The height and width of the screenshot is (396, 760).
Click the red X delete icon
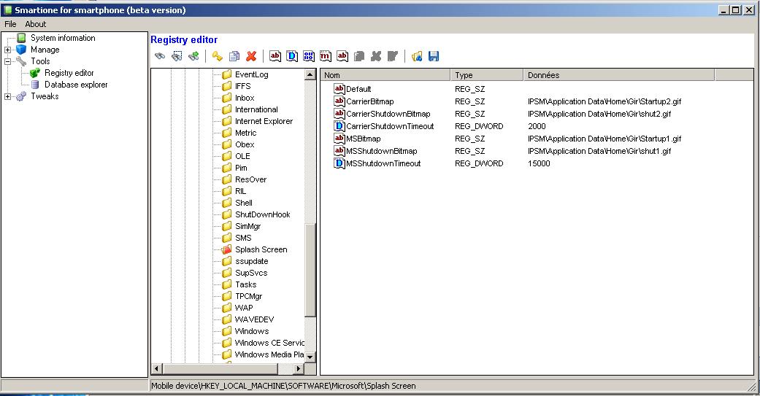pyautogui.click(x=251, y=56)
